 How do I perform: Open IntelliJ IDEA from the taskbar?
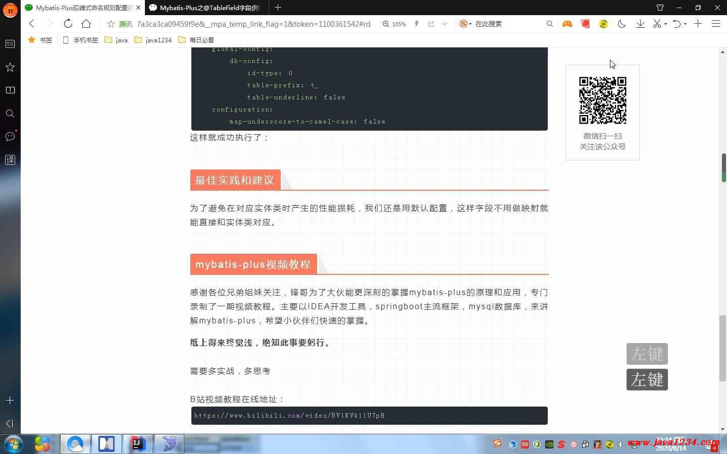(137, 444)
